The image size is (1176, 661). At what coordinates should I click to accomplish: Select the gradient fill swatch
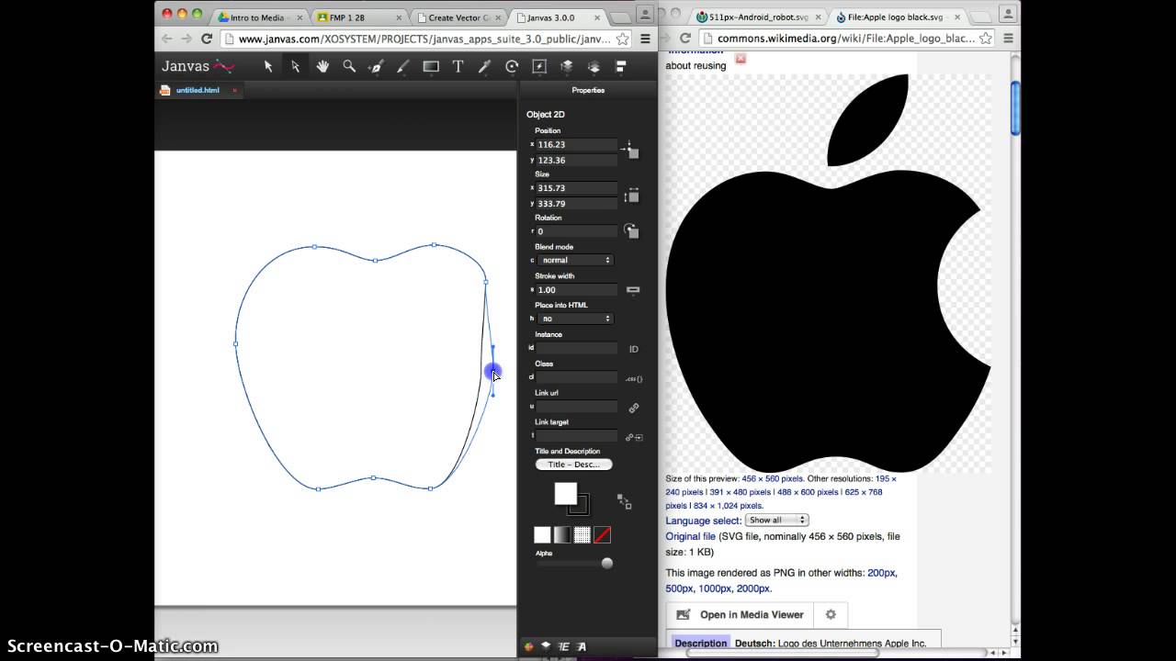562,535
